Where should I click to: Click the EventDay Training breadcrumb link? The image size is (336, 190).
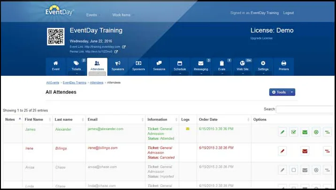74,83
